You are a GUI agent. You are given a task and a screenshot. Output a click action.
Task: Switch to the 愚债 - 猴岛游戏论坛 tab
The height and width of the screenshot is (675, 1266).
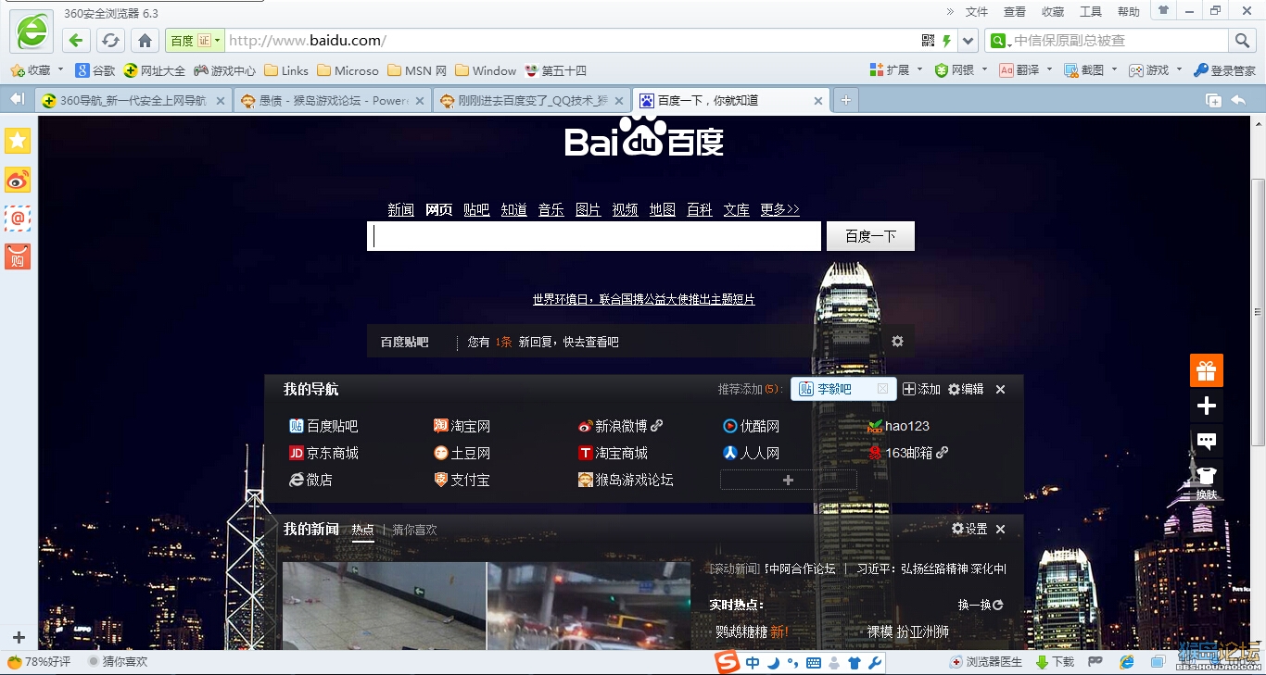point(333,101)
